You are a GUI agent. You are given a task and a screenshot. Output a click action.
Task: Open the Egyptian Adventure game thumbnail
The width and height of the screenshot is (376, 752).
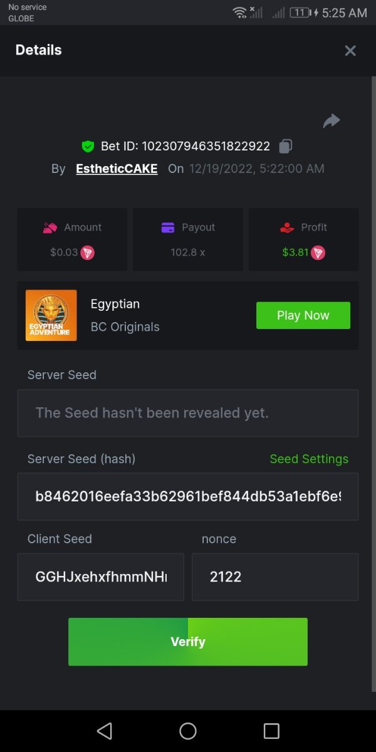(x=51, y=315)
